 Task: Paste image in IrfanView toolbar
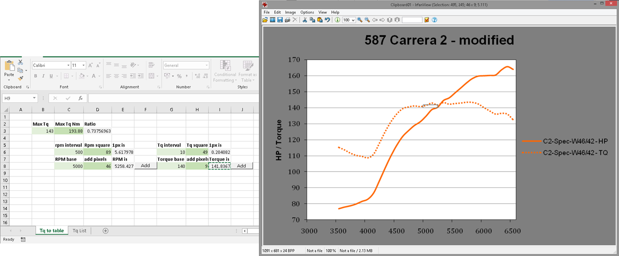coord(320,20)
